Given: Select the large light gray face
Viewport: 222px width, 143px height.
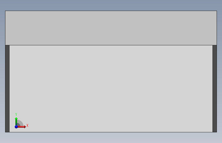Looking at the screenshot, I should coord(111,89).
